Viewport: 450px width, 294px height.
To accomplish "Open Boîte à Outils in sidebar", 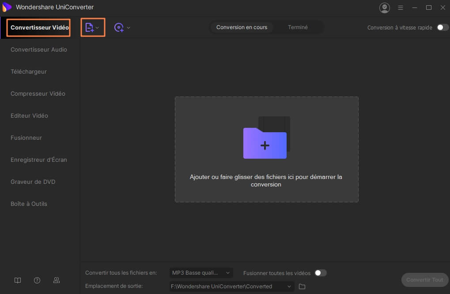I will [29, 204].
